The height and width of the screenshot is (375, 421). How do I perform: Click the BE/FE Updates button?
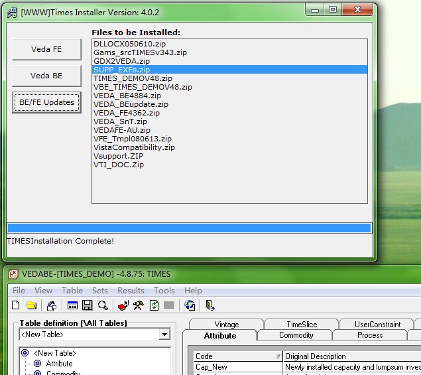point(46,102)
